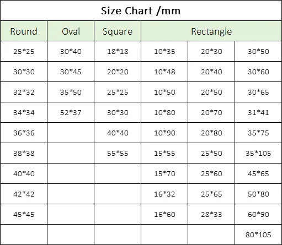
Task: Click the 55*55 square size cell
Action: pos(118,153)
